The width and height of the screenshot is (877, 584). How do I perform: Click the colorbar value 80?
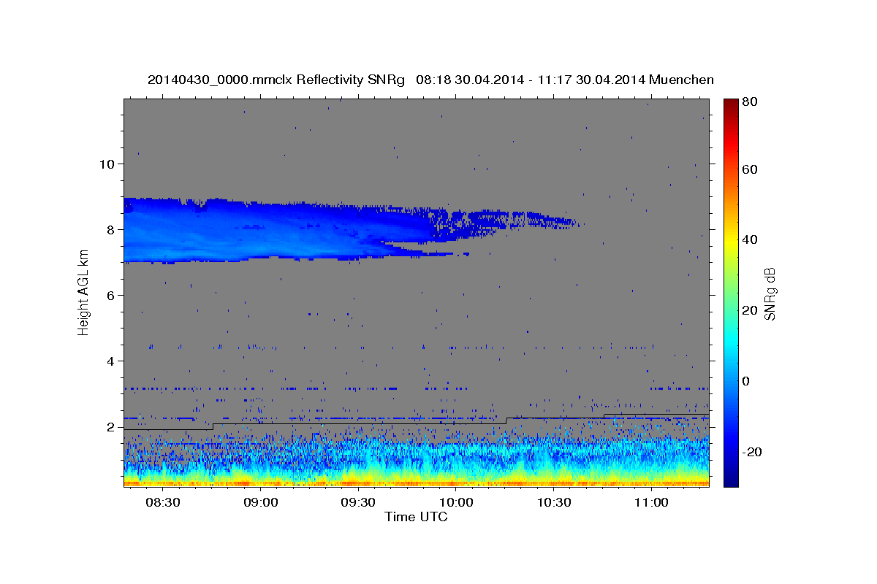[x=749, y=101]
